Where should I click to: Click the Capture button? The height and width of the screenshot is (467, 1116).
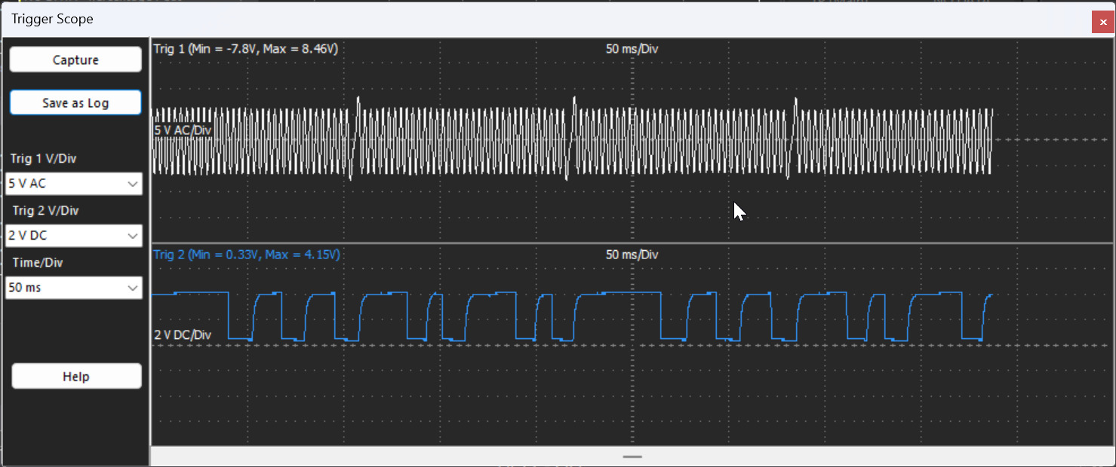click(75, 59)
